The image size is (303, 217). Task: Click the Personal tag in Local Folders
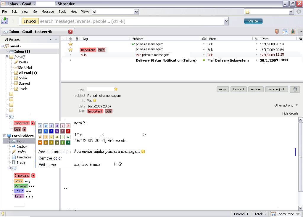(x=21, y=186)
